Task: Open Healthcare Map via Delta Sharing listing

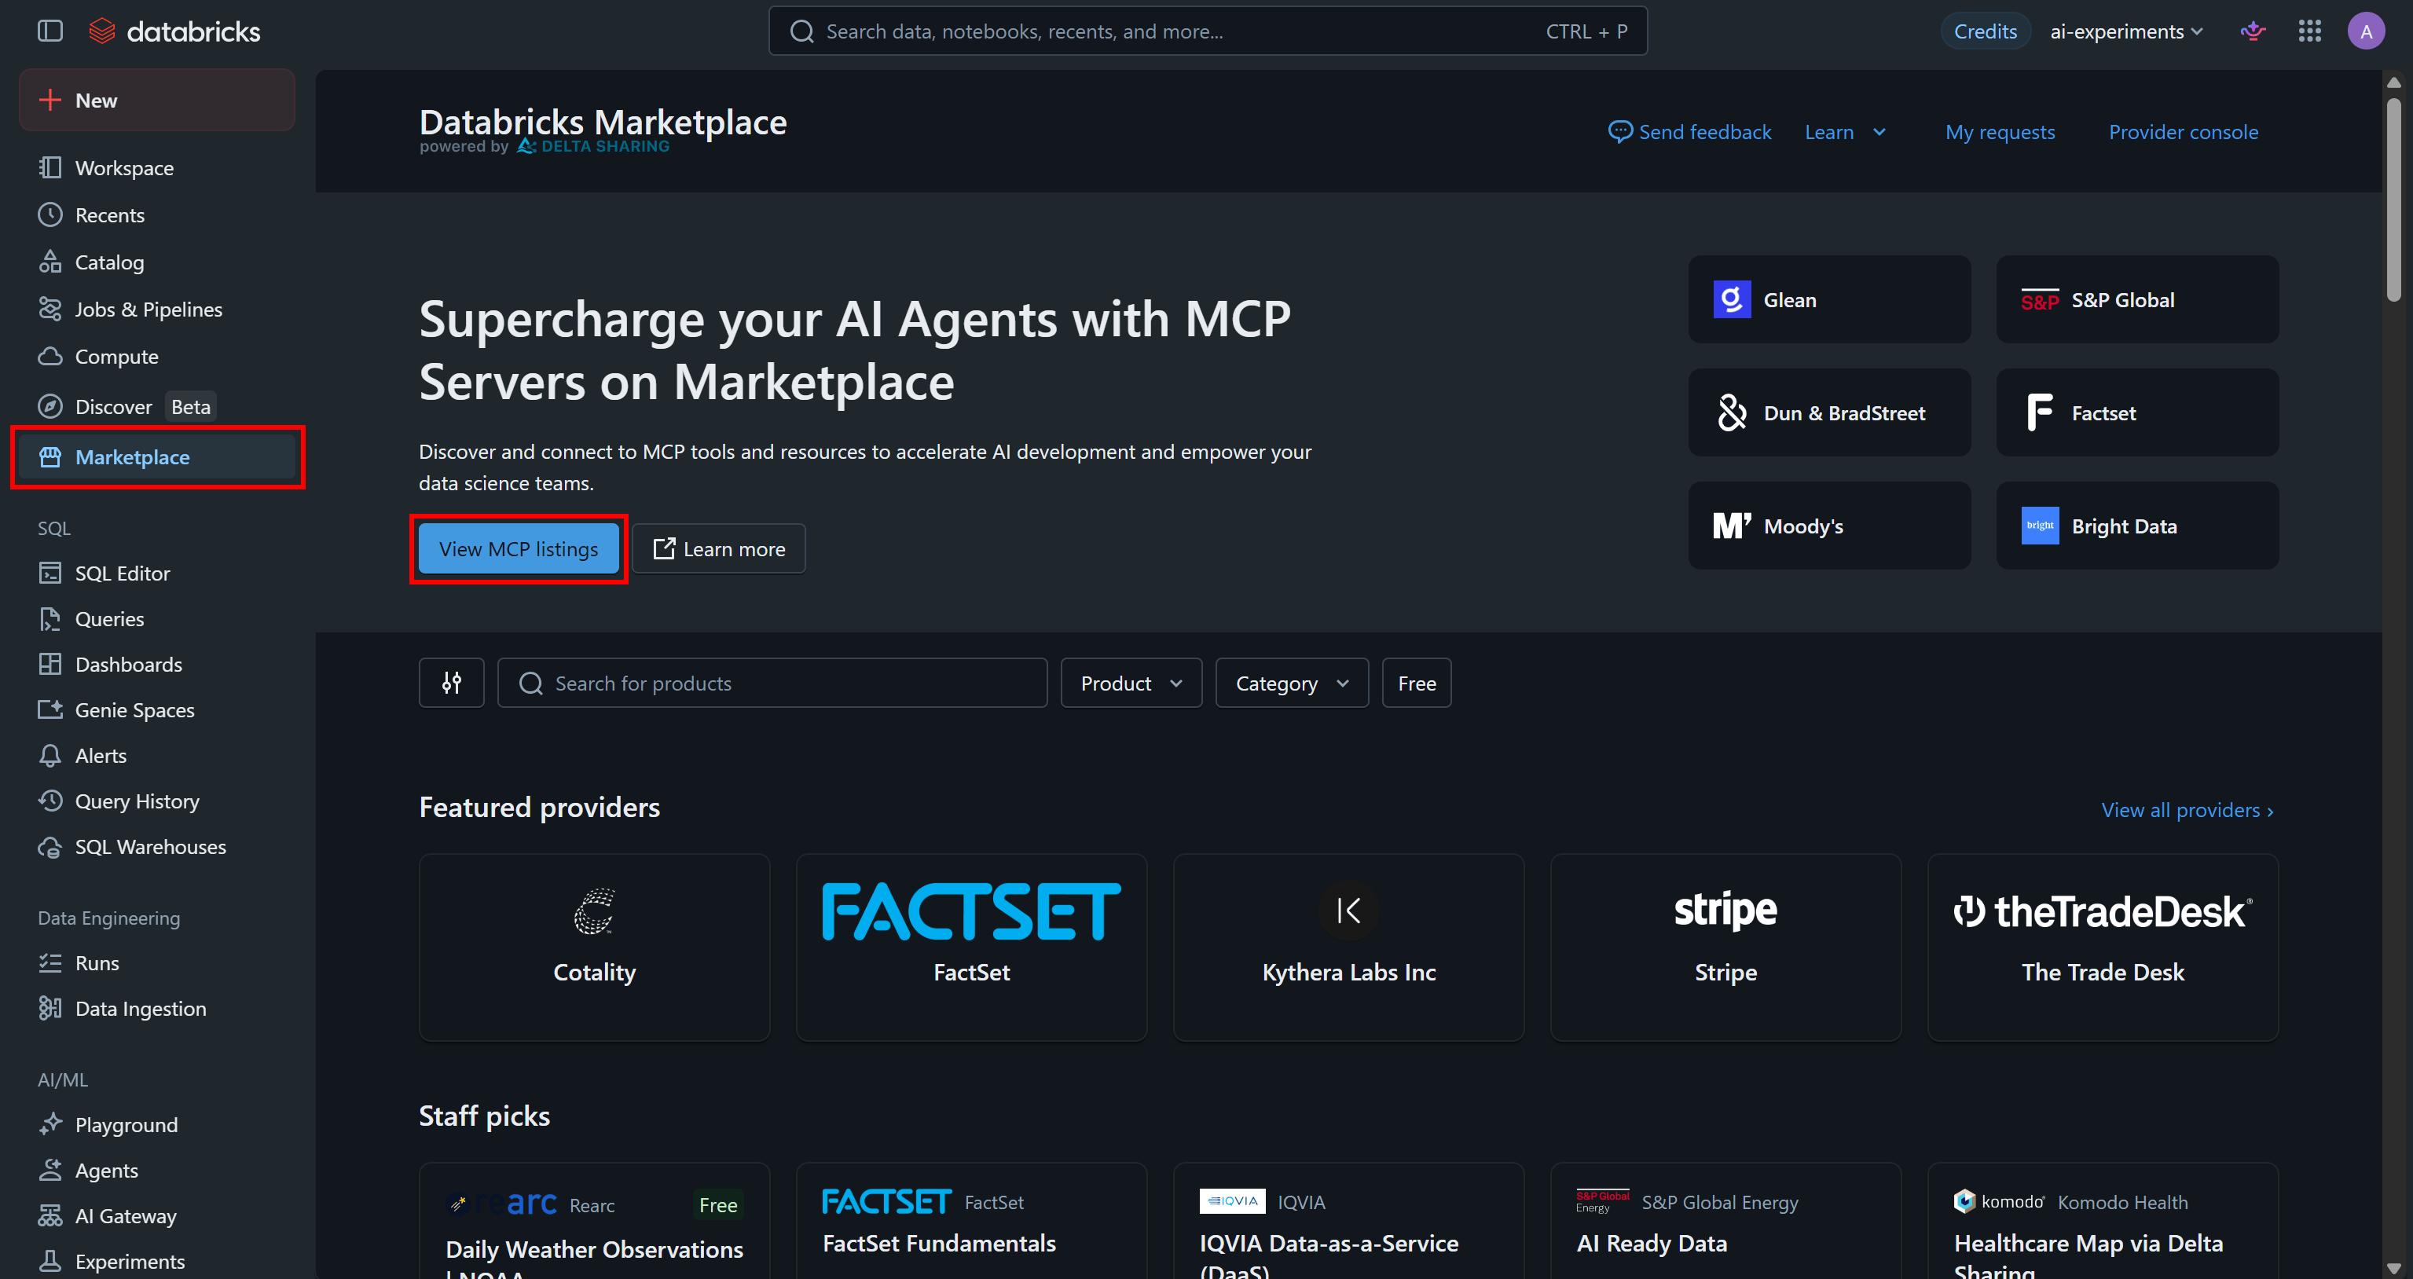Action: (2103, 1221)
